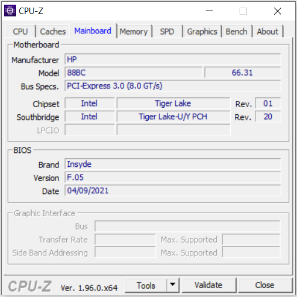Viewport: 297px width, 297px height.
Task: Click the BIOS Brand Insyde field
Action: 173,164
